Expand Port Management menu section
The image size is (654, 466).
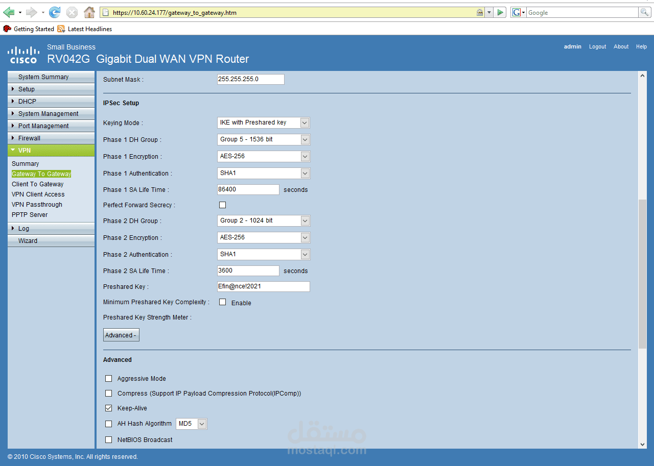click(x=51, y=126)
